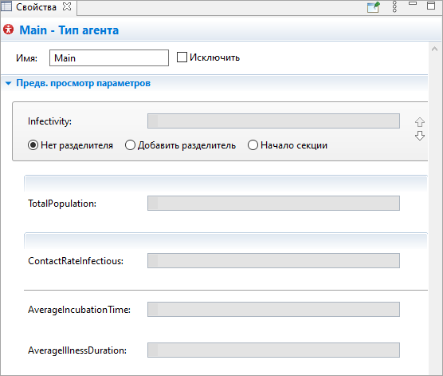This screenshot has height=376, width=443.
Task: Choose the Начало секции radio option
Action: (x=253, y=145)
